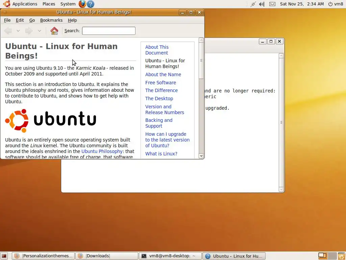The image size is (346, 260).
Task: Open the Applications menu
Action: tap(25, 4)
